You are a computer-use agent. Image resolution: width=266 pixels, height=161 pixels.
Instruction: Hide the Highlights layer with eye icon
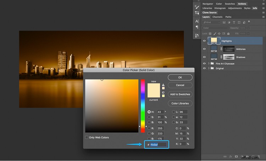point(204,41)
